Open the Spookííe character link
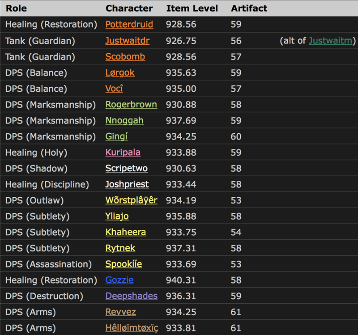The height and width of the screenshot is (335, 358). (124, 264)
